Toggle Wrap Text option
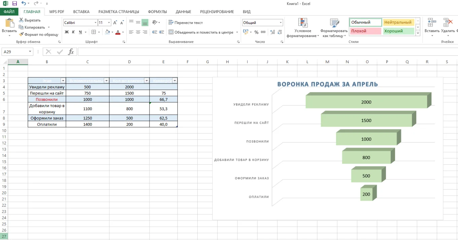The height and width of the screenshot is (240, 458). click(186, 23)
